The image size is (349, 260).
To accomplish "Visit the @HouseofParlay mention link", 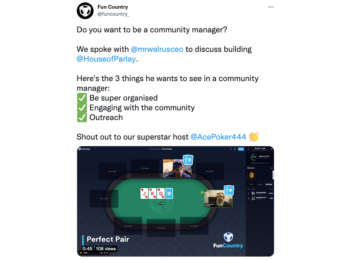I will click(x=106, y=59).
